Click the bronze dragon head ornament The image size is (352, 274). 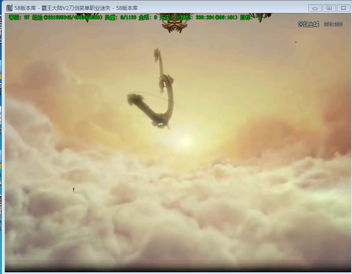coord(174,23)
